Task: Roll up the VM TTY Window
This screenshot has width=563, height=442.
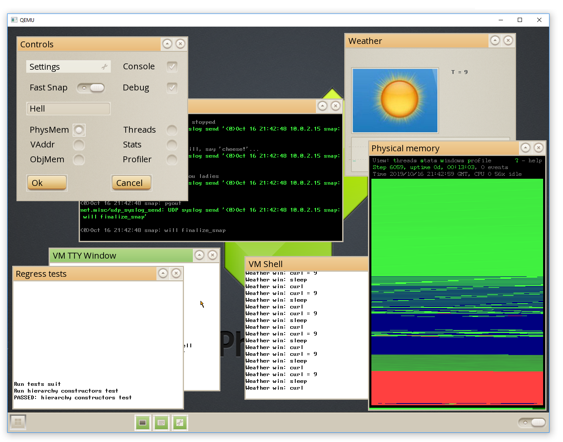Action: point(199,255)
